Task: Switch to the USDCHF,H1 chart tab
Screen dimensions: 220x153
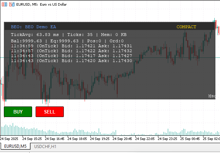Action: pyautogui.click(x=45, y=147)
